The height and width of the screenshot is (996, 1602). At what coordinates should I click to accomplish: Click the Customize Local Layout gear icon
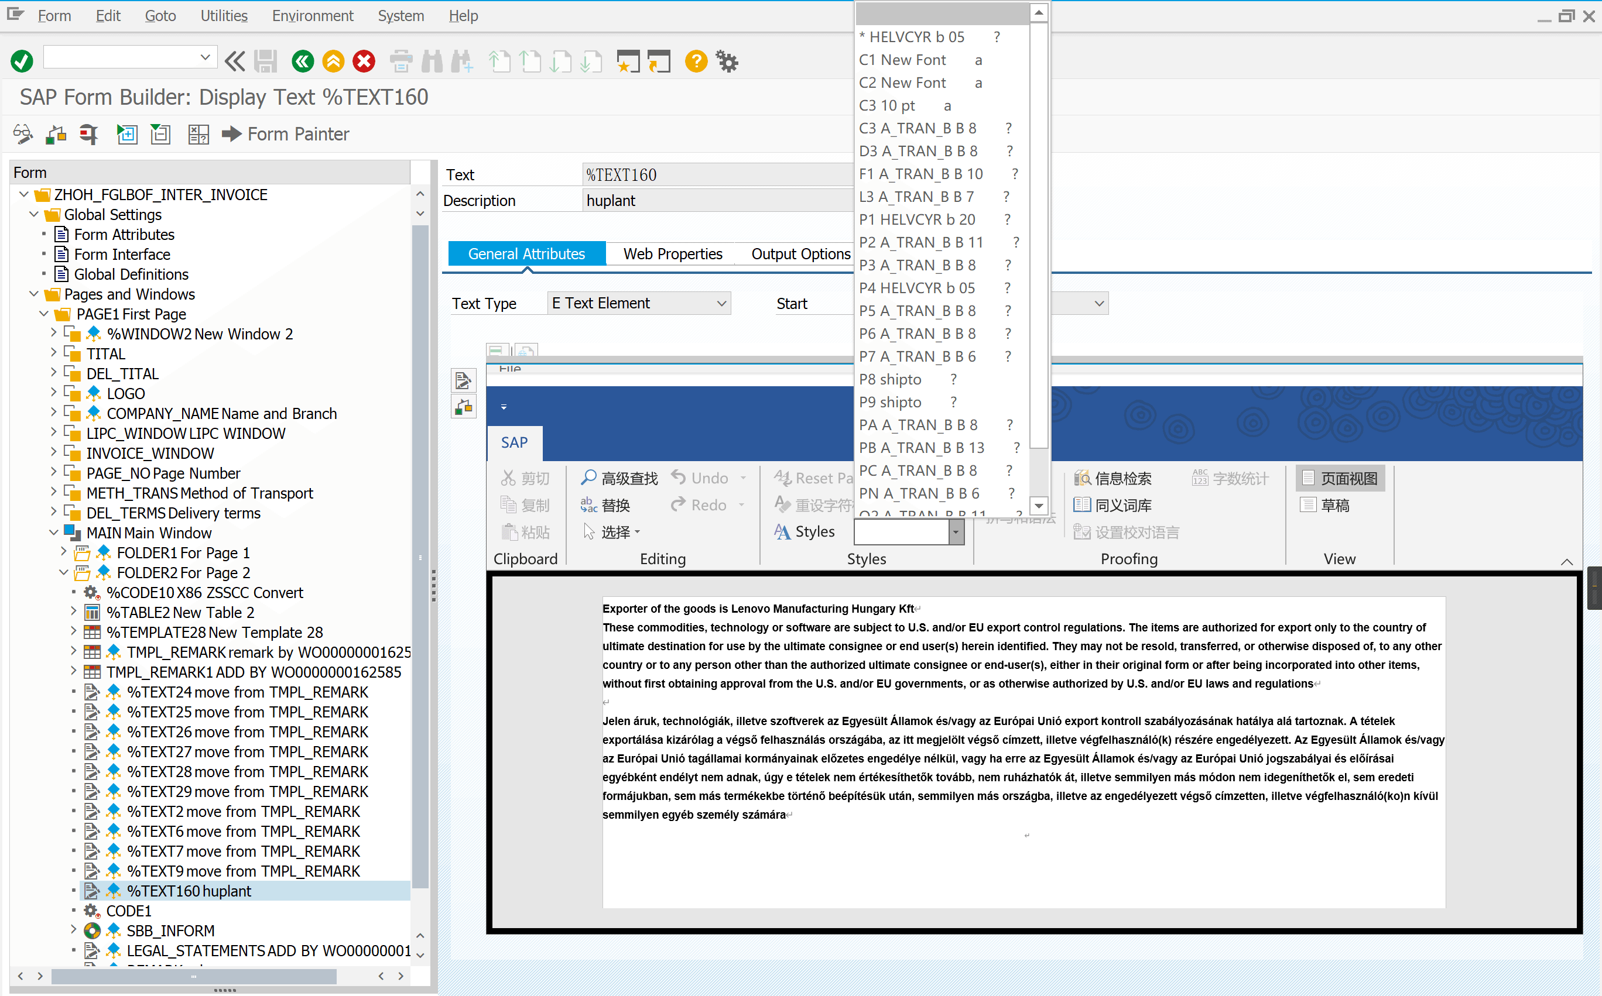click(728, 61)
